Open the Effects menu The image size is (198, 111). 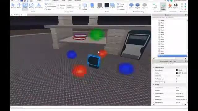tap(170, 6)
